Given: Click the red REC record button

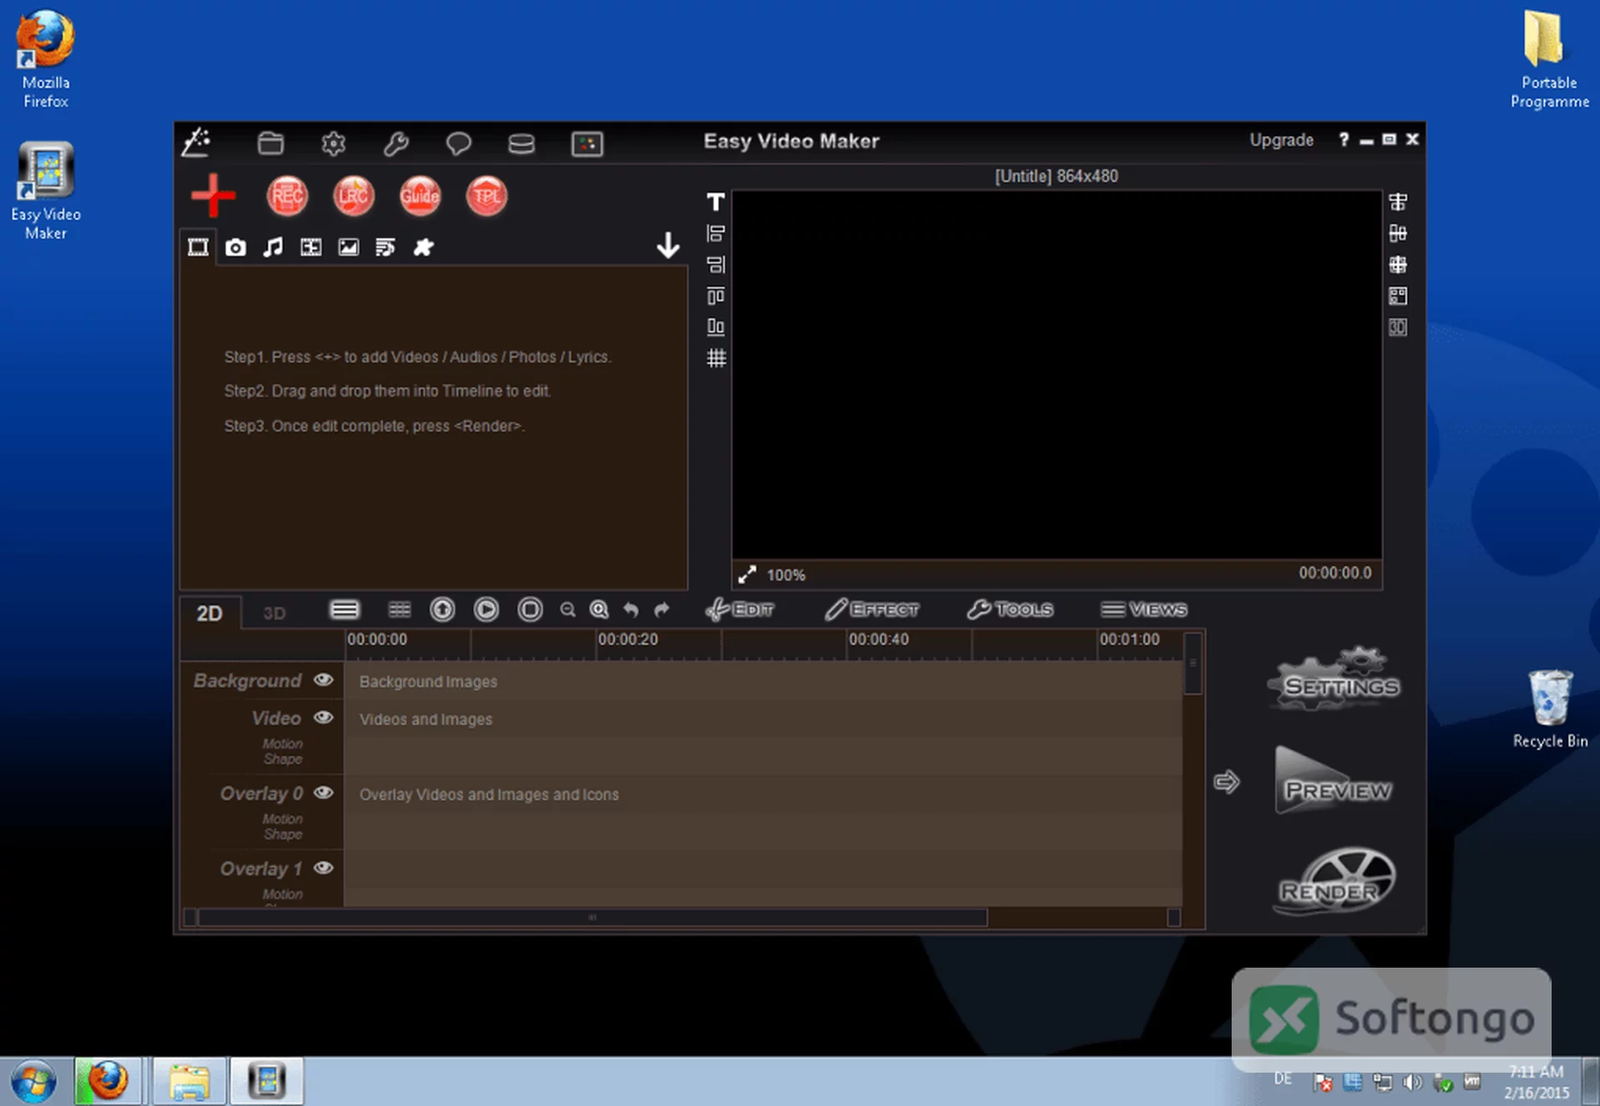Looking at the screenshot, I should coord(287,196).
